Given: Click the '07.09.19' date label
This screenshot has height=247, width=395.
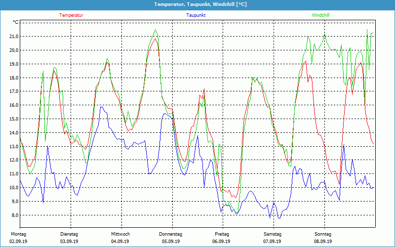Looking at the screenshot, I should (x=272, y=242).
